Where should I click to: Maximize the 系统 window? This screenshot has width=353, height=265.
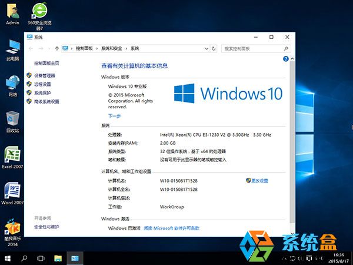pyautogui.click(x=271, y=37)
